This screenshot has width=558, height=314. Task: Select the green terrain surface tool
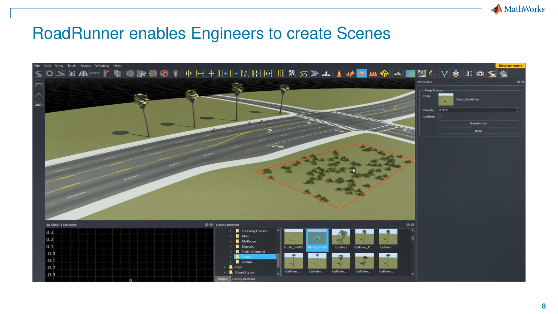coord(397,74)
